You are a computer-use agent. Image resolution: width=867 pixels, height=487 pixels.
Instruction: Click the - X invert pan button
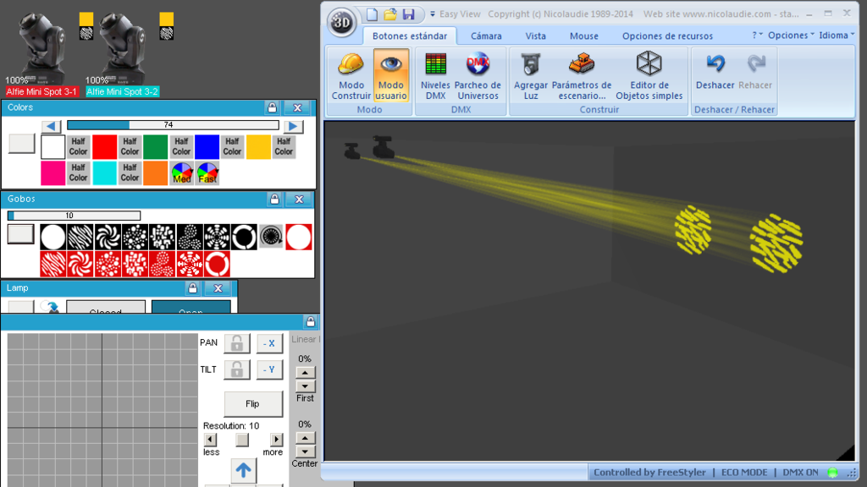tap(269, 343)
